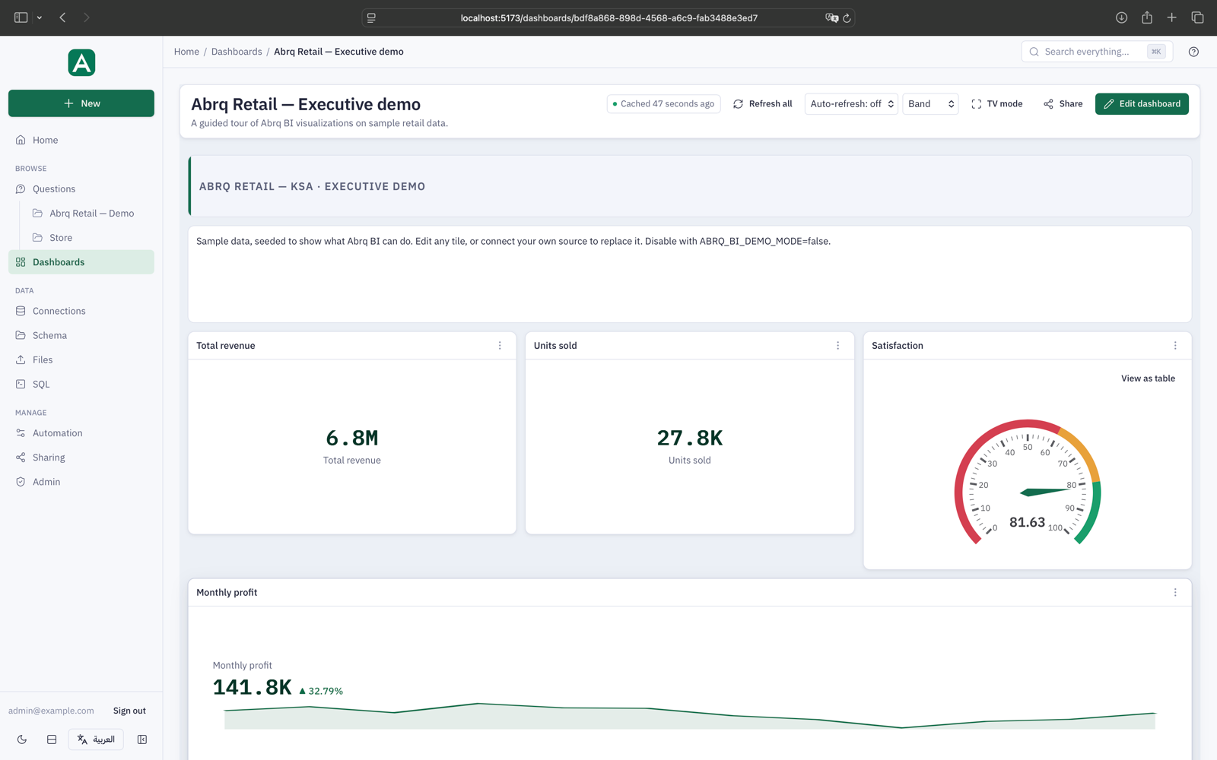Click the Cached 47 seconds ago badge
Screen dimensions: 1217x760
click(663, 103)
